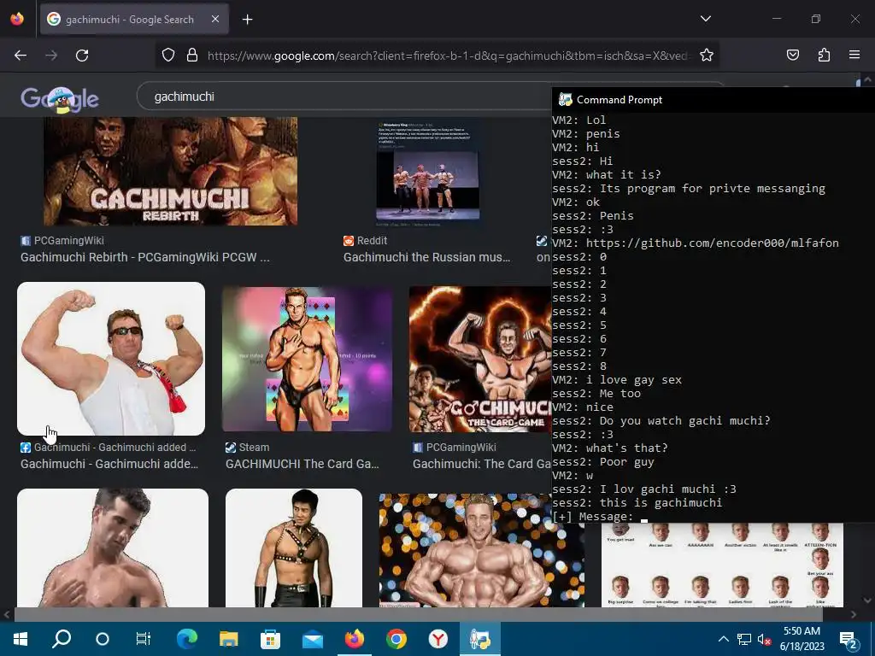875x656 pixels.
Task: Open the Reddit stage photo thumbnail
Action: tap(427, 174)
